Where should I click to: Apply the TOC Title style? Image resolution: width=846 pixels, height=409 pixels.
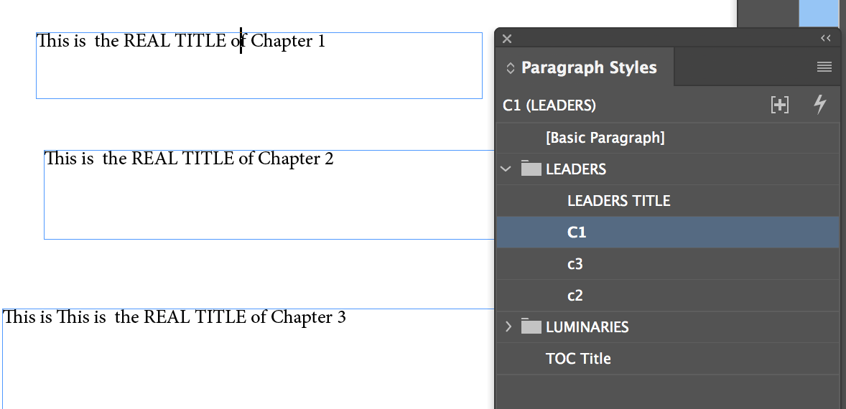[578, 358]
